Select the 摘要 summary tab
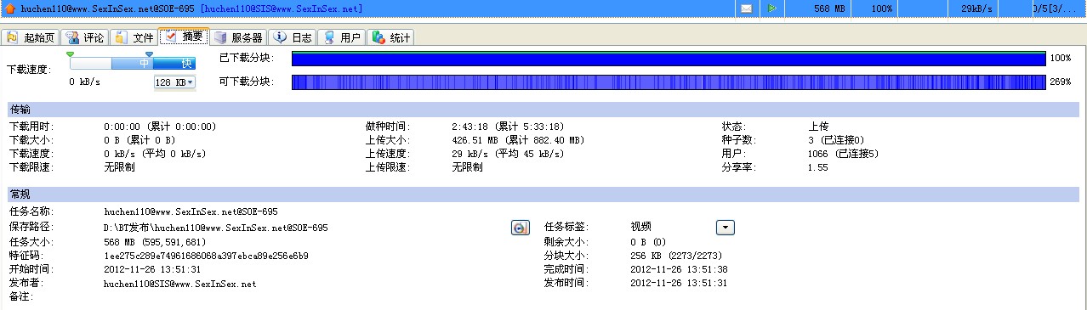The height and width of the screenshot is (310, 1087). pyautogui.click(x=184, y=37)
